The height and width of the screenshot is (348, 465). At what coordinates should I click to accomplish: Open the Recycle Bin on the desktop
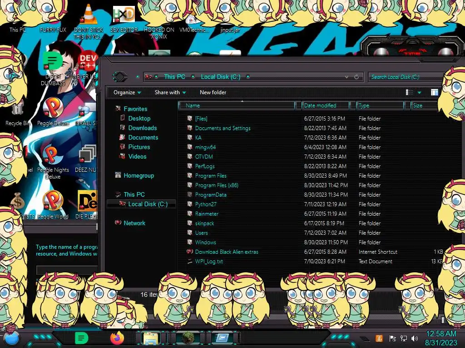[17, 114]
